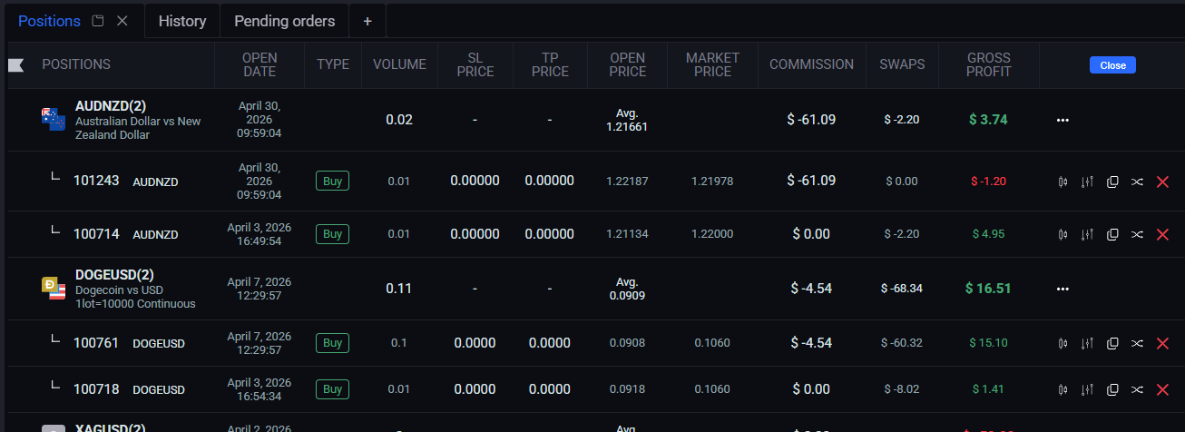
Task: Close position 100718 with red X
Action: pos(1162,389)
